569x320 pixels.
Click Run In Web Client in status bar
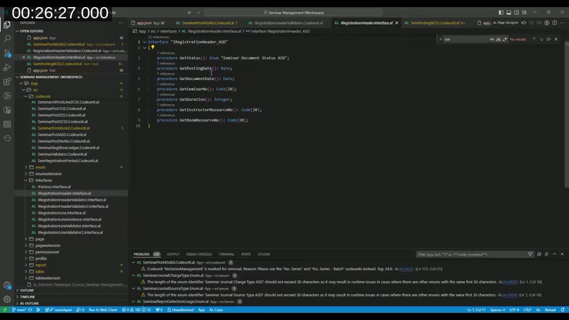coord(103,310)
